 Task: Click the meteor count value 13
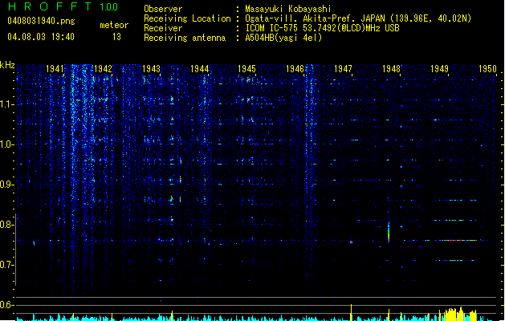pos(116,37)
